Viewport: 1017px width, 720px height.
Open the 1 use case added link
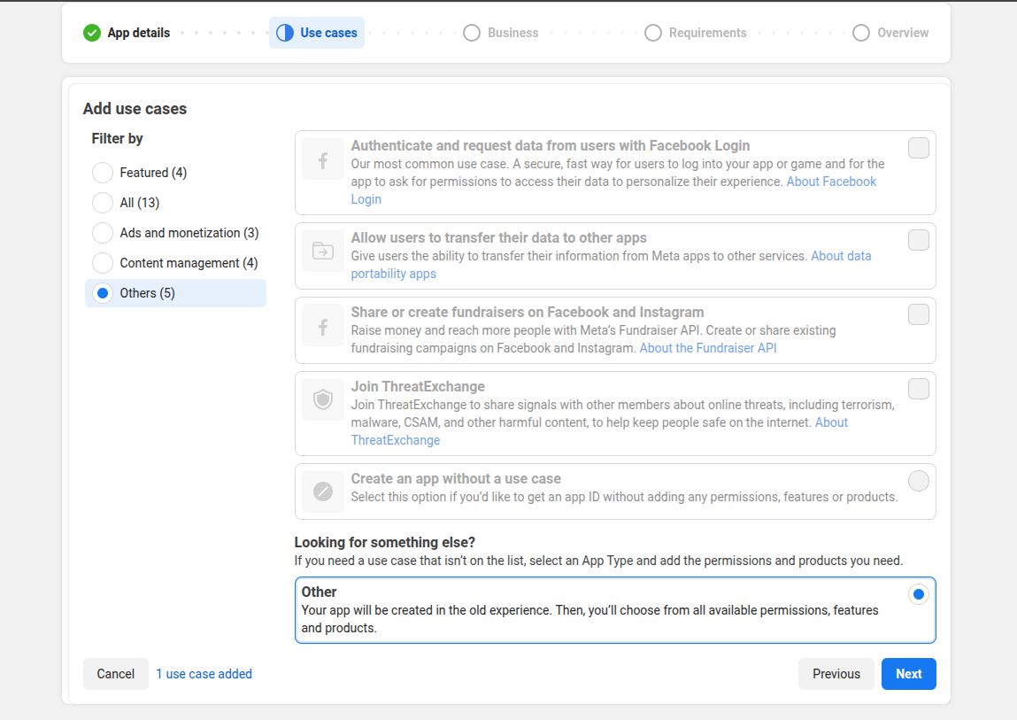[x=204, y=674]
